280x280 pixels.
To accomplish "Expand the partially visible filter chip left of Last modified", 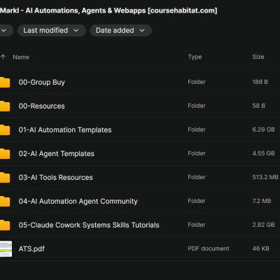I will pyautogui.click(x=6, y=30).
